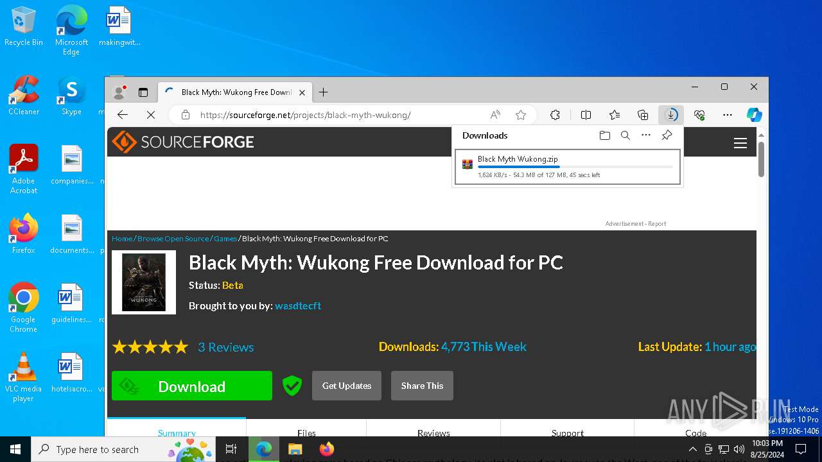Select Recycle Bin desktop icon
Image resolution: width=822 pixels, height=462 pixels.
click(24, 27)
